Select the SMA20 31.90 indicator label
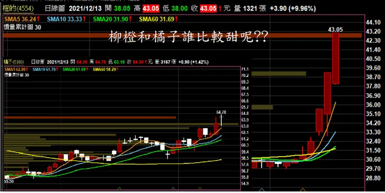 (x=113, y=19)
